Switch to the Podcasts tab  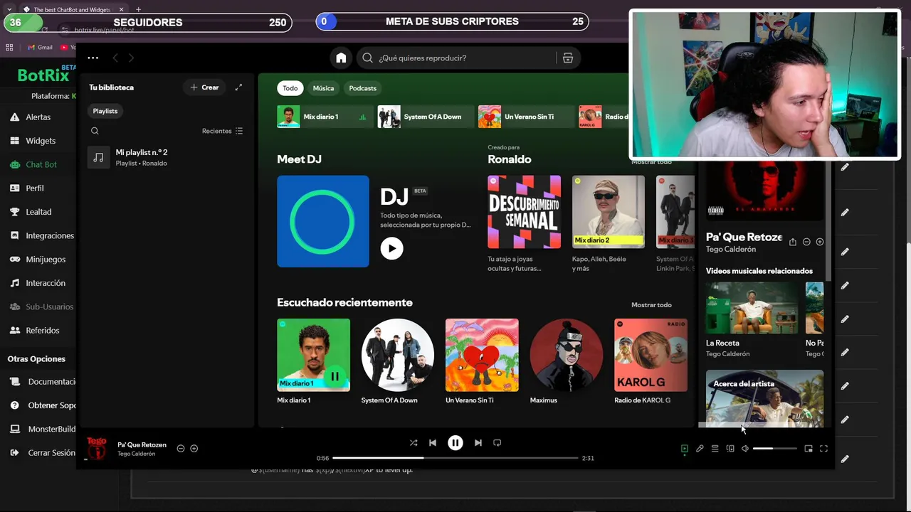[x=362, y=88]
